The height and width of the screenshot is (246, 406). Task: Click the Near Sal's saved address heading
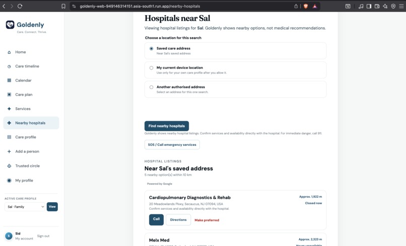coord(179,169)
